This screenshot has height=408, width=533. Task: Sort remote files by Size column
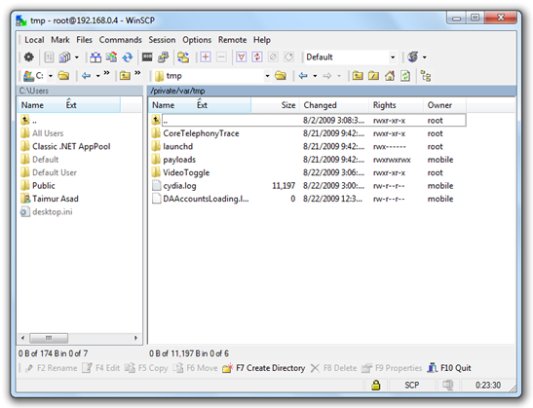[x=275, y=105]
